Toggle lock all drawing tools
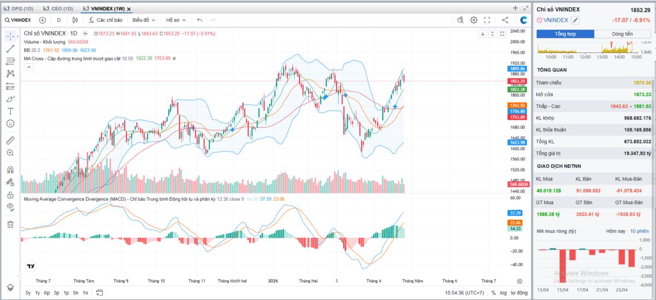The width and height of the screenshot is (656, 300). 10,195
